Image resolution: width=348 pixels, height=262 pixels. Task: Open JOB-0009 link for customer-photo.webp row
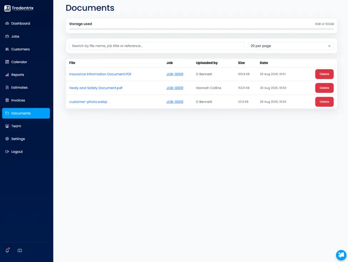click(x=175, y=102)
